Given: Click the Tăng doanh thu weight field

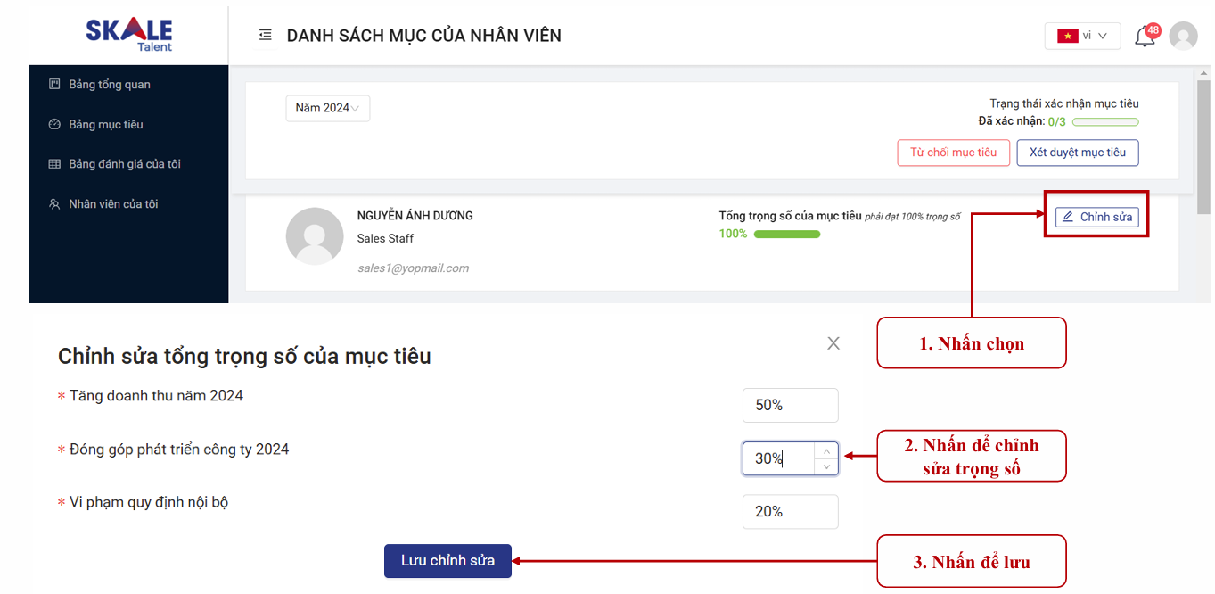Looking at the screenshot, I should coord(790,405).
